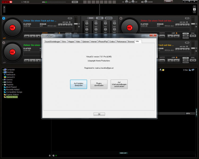The width and height of the screenshot is (199, 159).
Task: Select Most Played folder
Action: click(11, 87)
